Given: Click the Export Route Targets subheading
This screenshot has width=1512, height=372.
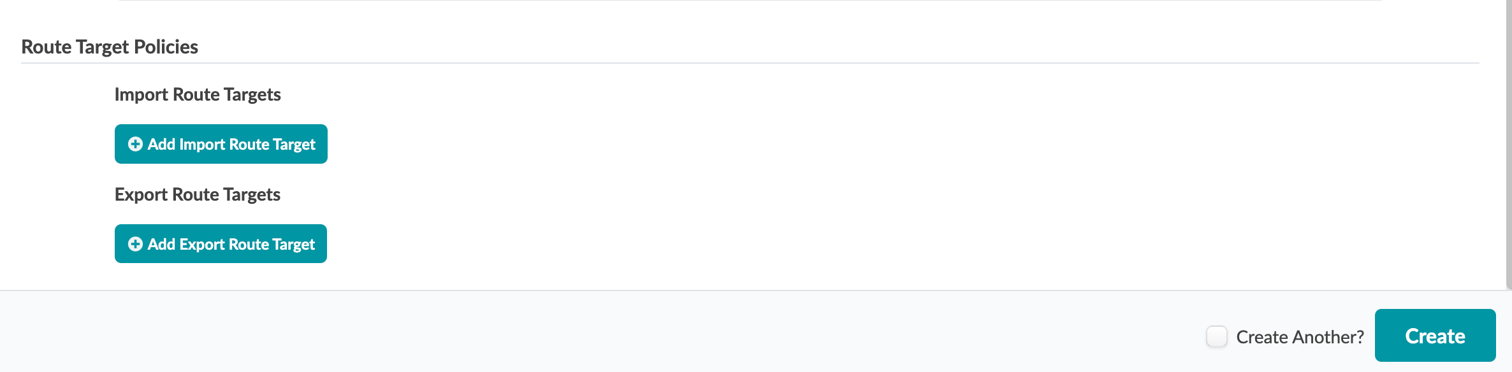Looking at the screenshot, I should tap(198, 195).
